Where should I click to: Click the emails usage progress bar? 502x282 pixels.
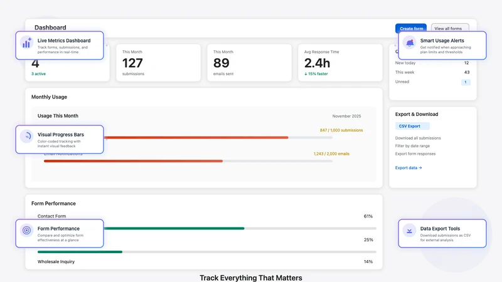(188, 161)
